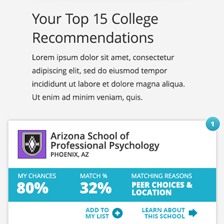This screenshot has width=224, height=224.
Task: Click the Top 15 College Recommendations heading
Action: pyautogui.click(x=95, y=28)
